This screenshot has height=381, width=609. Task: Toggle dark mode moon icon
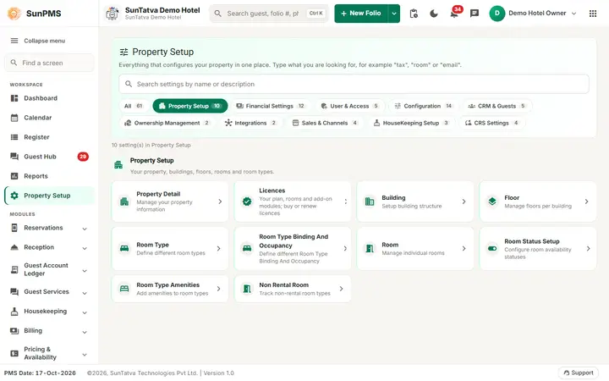434,14
